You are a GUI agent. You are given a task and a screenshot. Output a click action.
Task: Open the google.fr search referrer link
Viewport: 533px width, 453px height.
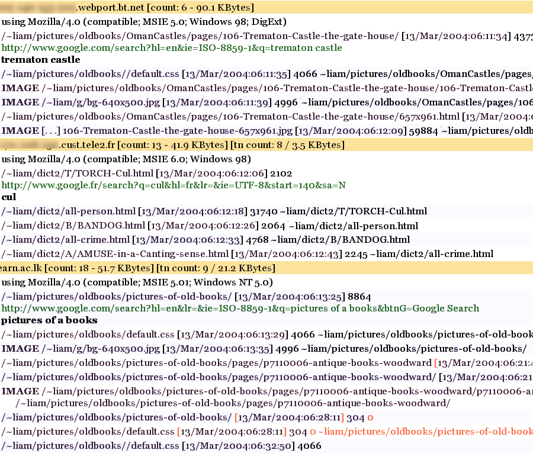click(x=174, y=185)
